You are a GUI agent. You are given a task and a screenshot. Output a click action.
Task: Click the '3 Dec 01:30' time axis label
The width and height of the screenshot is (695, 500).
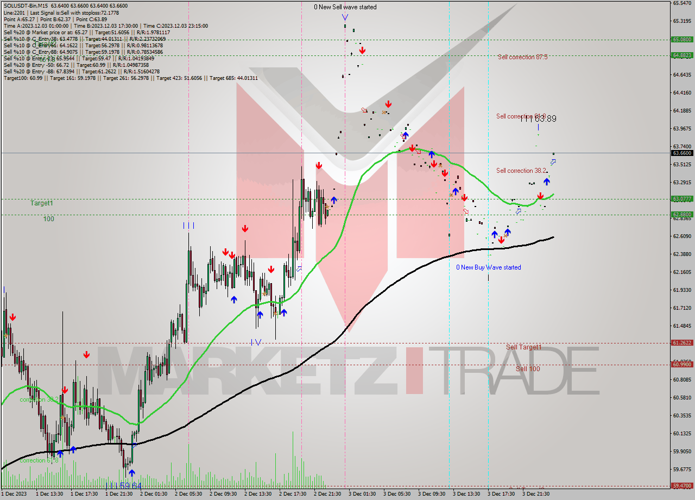pyautogui.click(x=363, y=494)
